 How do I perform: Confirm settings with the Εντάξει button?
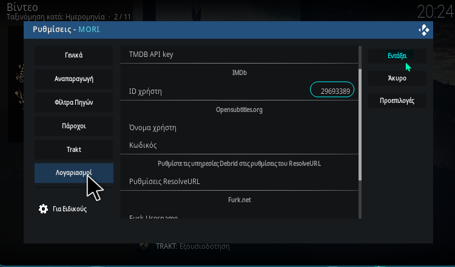pos(397,56)
